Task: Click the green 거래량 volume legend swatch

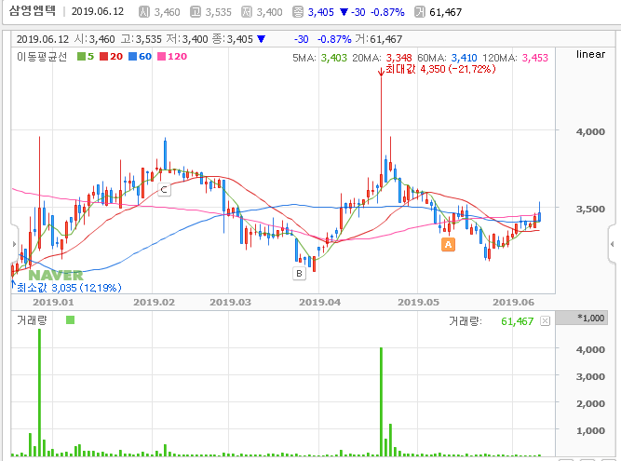Action: point(70,319)
